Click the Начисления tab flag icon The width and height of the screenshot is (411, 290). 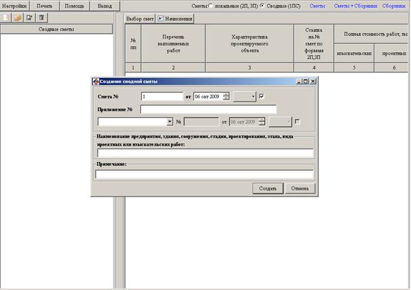(161, 18)
